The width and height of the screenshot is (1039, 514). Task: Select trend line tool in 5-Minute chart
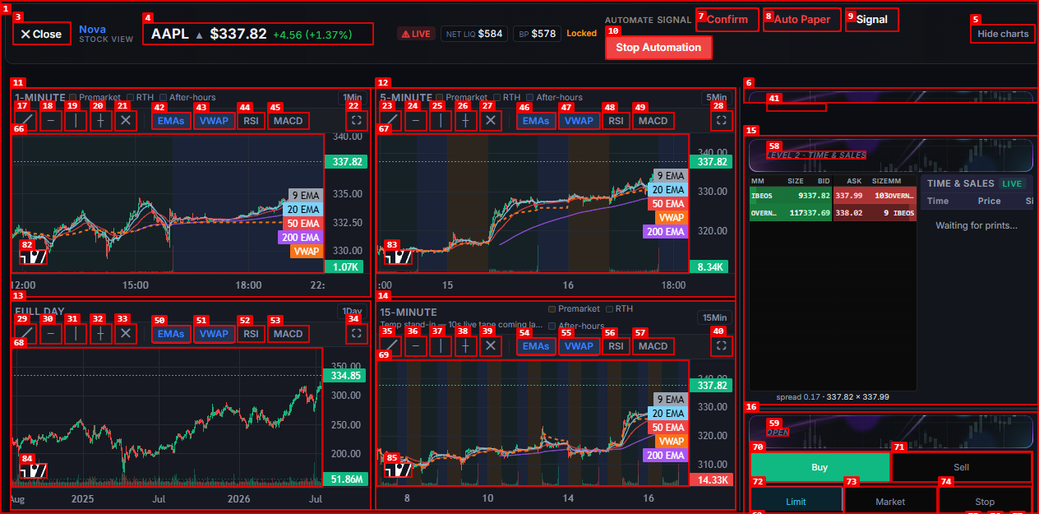[390, 120]
